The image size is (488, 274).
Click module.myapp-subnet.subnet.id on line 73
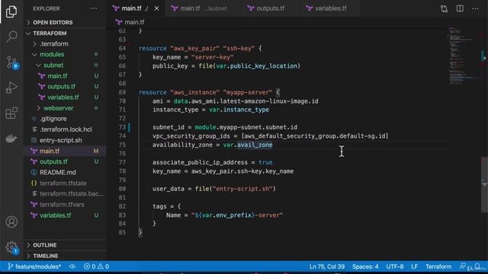246,127
